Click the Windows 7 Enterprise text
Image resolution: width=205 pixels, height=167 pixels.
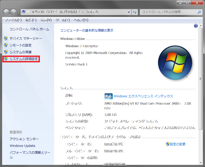(82, 46)
